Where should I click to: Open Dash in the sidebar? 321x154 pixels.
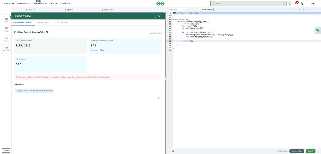pyautogui.click(x=6, y=20)
